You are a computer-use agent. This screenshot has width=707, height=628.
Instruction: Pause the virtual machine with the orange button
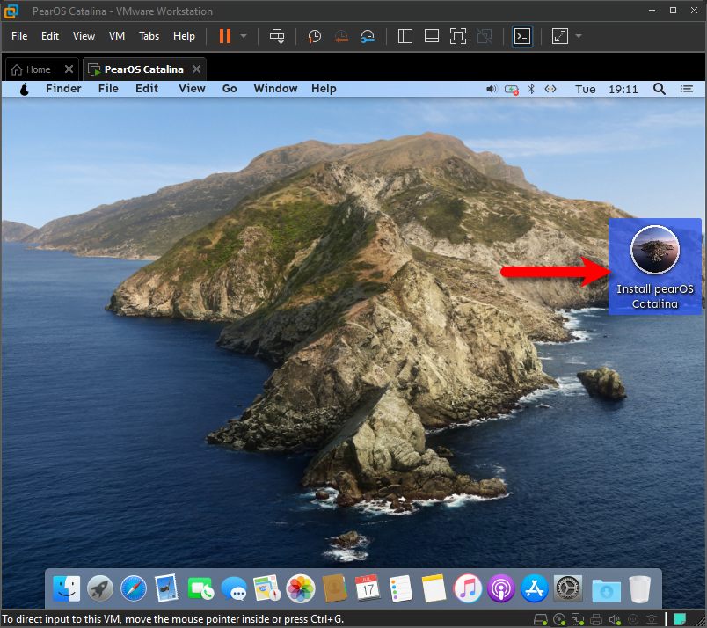click(x=225, y=36)
